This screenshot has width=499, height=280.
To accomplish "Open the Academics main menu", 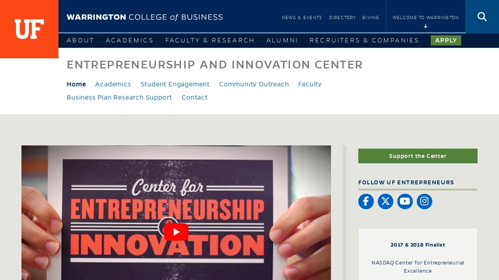I will click(129, 40).
